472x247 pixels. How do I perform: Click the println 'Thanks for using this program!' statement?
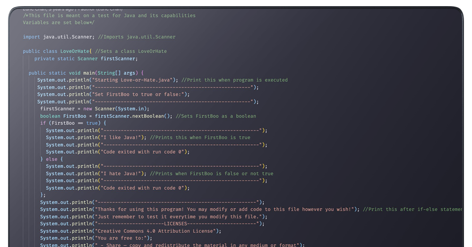pyautogui.click(x=200, y=209)
